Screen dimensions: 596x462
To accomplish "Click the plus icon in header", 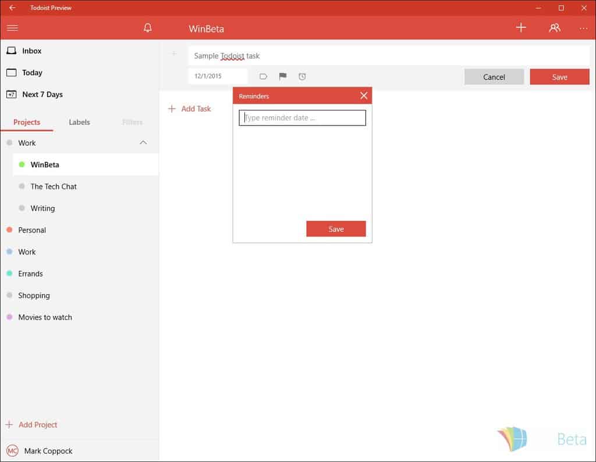I will (521, 27).
